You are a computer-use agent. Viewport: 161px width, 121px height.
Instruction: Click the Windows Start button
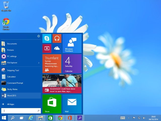coord(4,118)
